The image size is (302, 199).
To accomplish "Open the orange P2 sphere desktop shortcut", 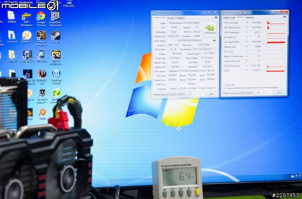I will pos(42,77).
